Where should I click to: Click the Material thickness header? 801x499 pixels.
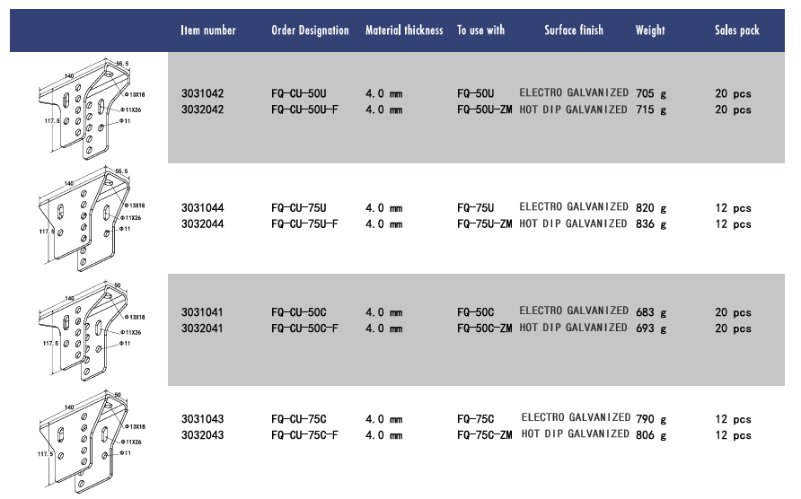[404, 31]
